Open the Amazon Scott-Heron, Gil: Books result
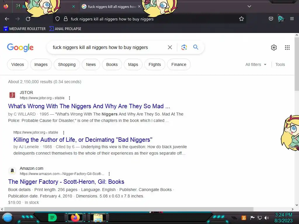This screenshot has height=224, width=299. tap(66, 182)
